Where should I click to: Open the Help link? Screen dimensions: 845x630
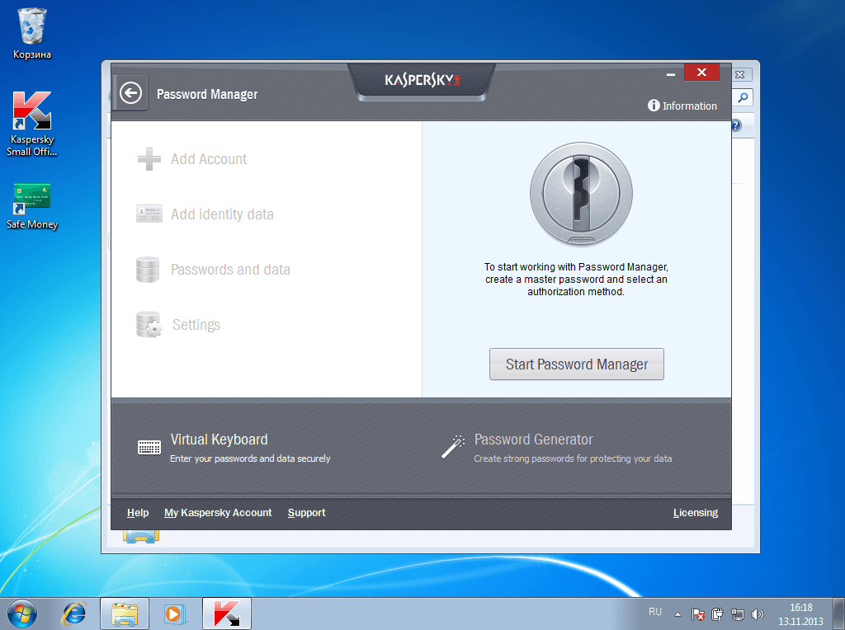[x=138, y=513]
